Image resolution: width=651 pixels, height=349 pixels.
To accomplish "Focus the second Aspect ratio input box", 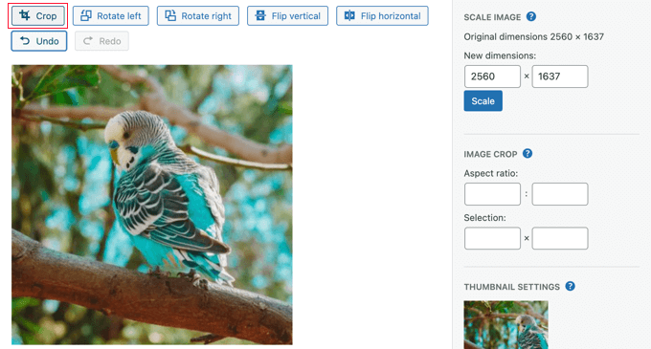I will coord(560,194).
